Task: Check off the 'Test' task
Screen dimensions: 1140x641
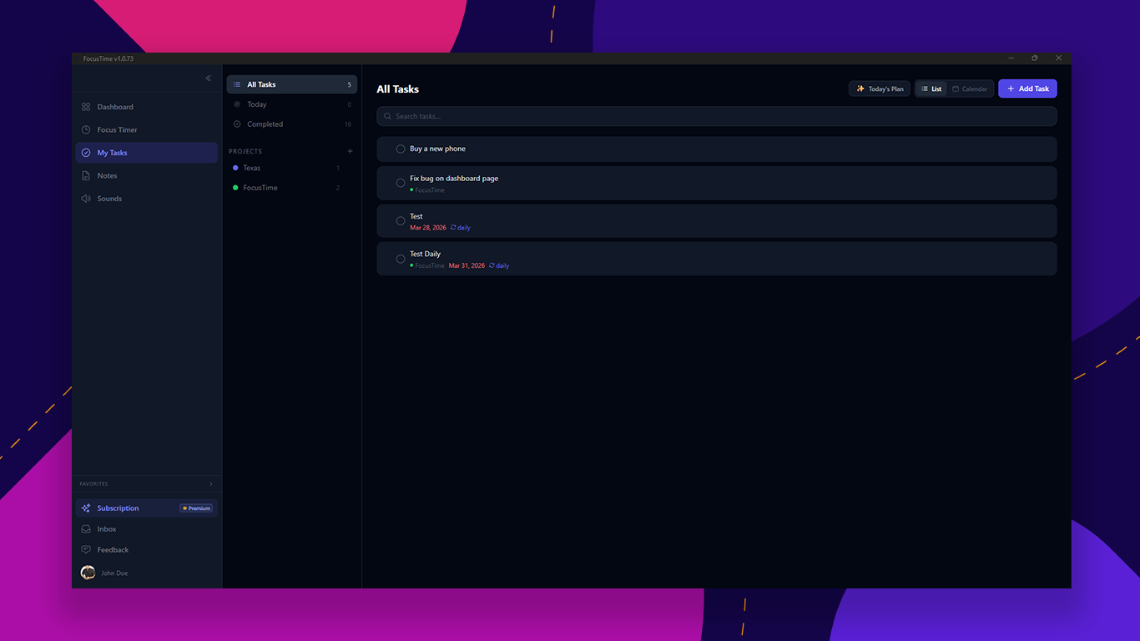Action: click(401, 221)
